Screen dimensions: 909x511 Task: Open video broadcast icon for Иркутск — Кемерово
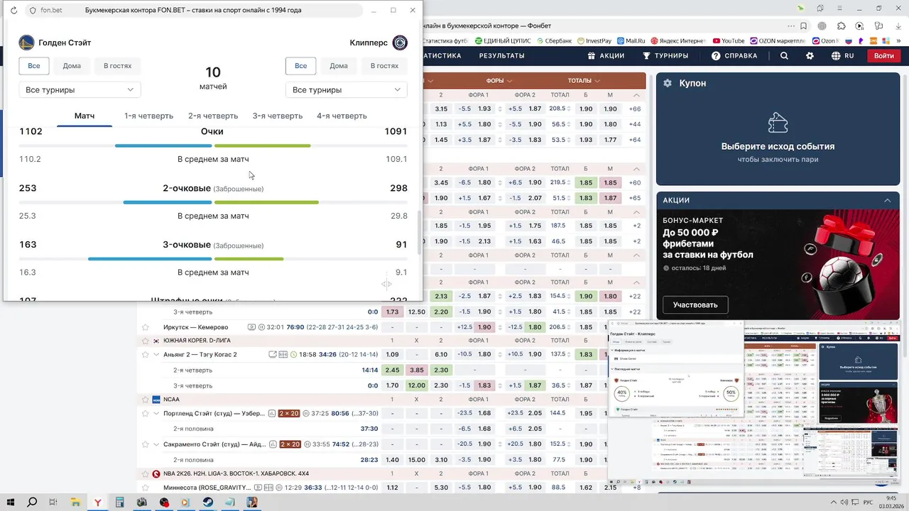point(251,327)
